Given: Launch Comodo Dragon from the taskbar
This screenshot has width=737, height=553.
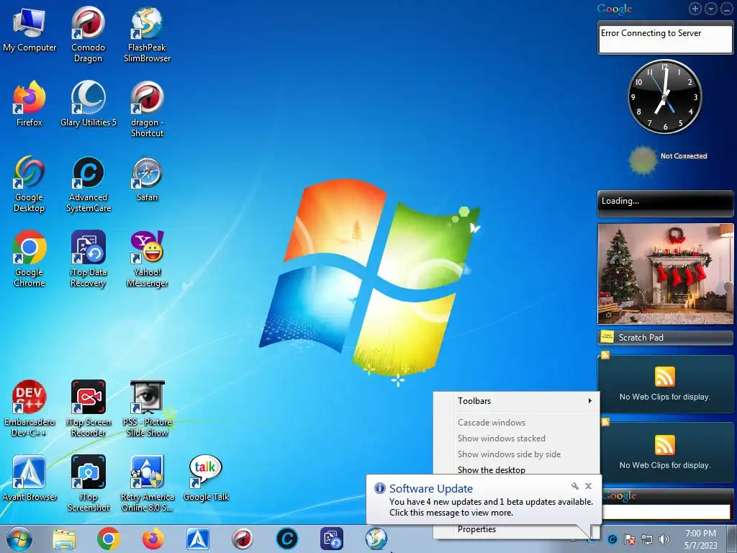Looking at the screenshot, I should coord(243,539).
